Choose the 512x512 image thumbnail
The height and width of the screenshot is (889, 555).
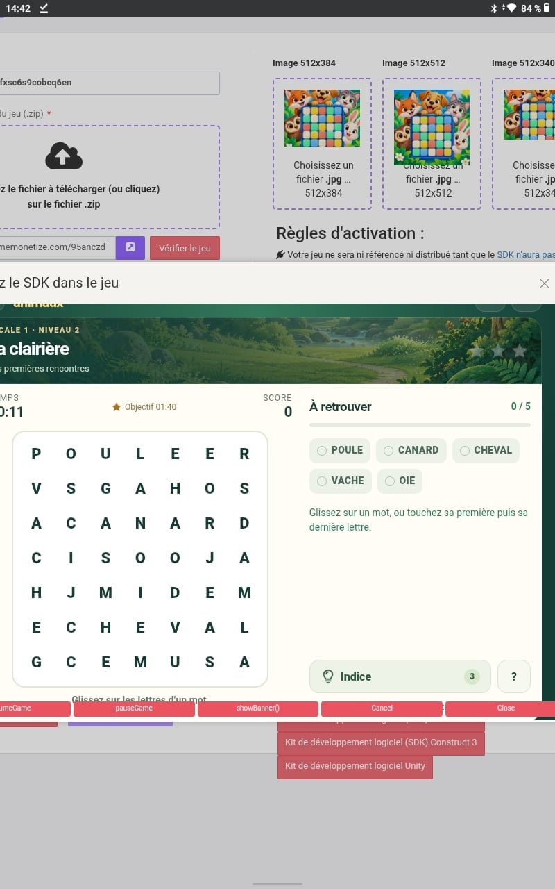click(x=432, y=127)
